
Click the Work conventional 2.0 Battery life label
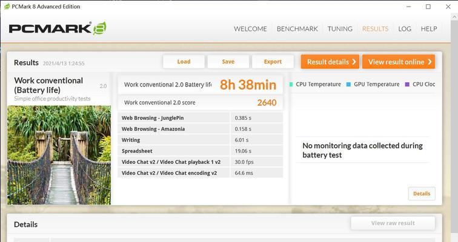click(x=168, y=85)
